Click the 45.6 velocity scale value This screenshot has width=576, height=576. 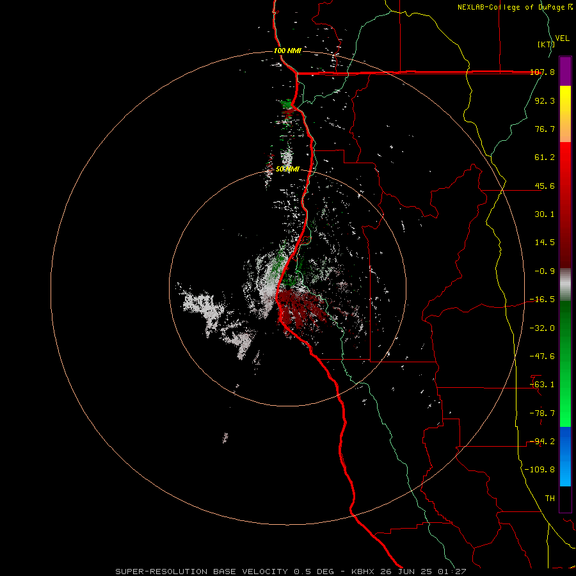pyautogui.click(x=545, y=186)
